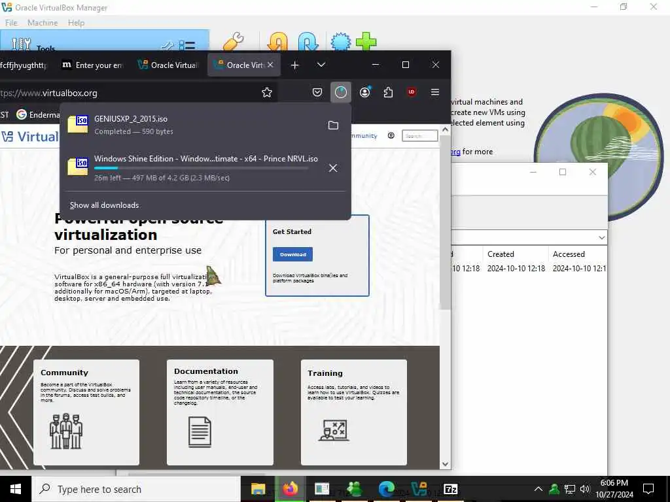The image size is (670, 502).
Task: Open the File menu in VirtualBox Manager
Action: pyautogui.click(x=11, y=23)
